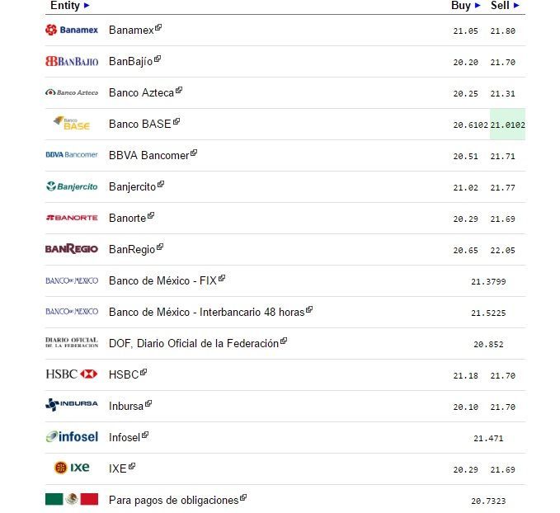
Task: Open Para pagos de obligaciones link
Action: click(173, 500)
